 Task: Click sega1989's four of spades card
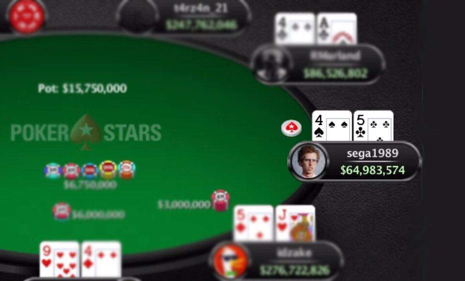point(332,126)
